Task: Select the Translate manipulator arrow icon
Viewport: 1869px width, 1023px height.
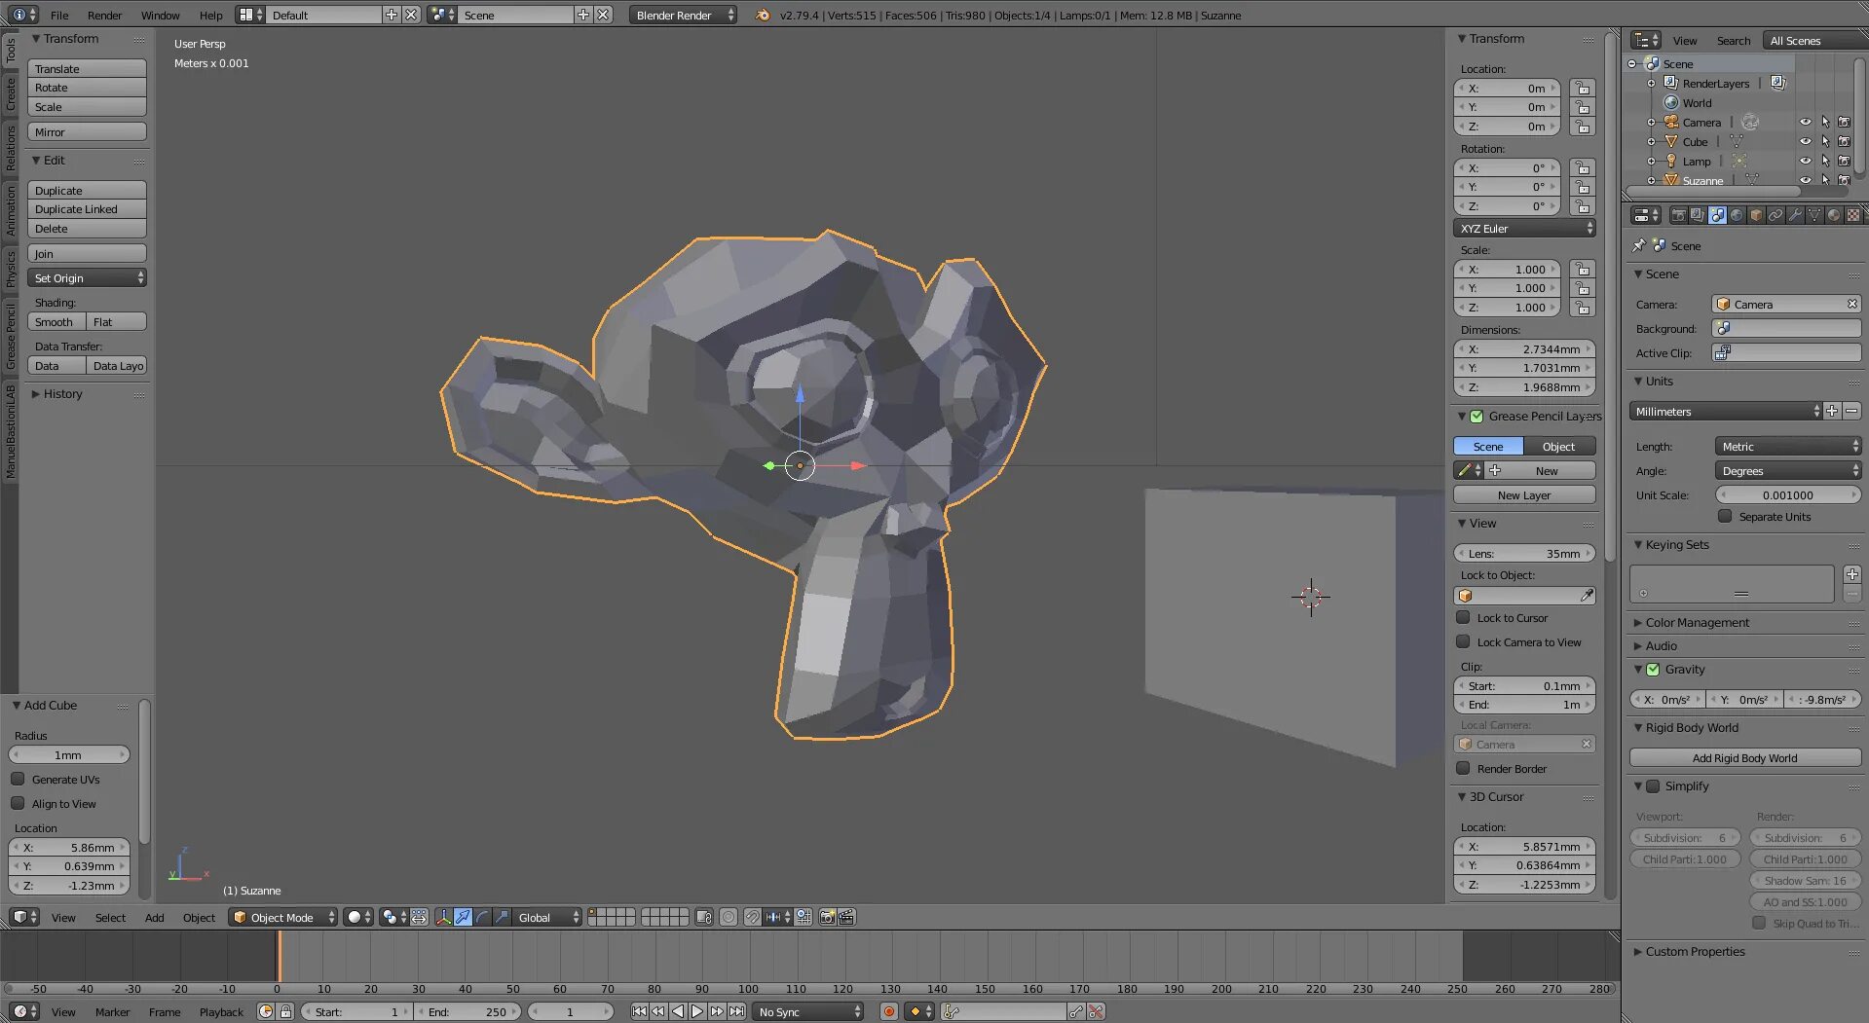Action: [x=463, y=917]
